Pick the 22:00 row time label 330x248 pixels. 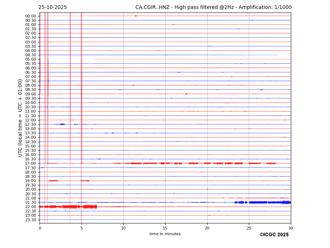[x=30, y=207]
